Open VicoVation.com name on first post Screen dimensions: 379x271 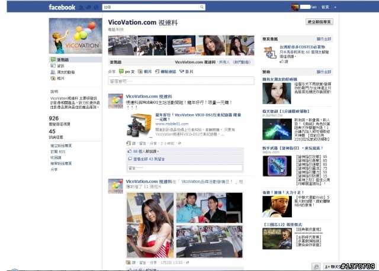[x=149, y=96]
